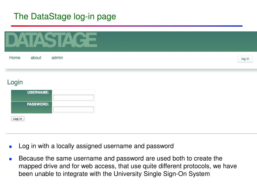Select the USERNAME field label
The image size is (257, 193).
pos(38,92)
